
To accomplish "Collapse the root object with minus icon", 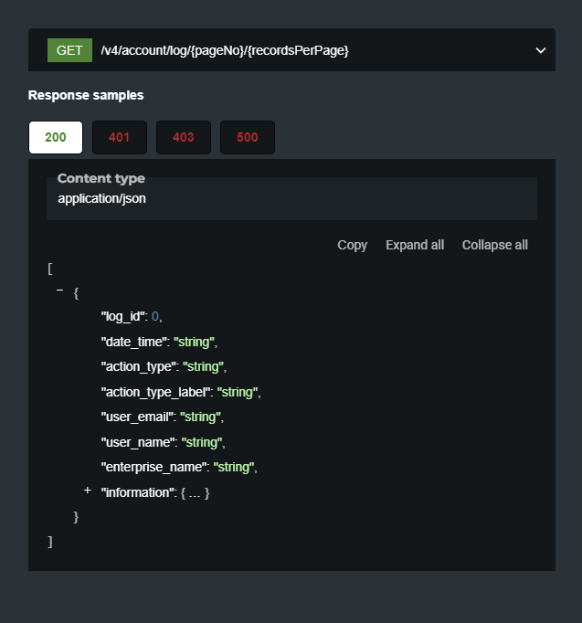I will pos(60,290).
